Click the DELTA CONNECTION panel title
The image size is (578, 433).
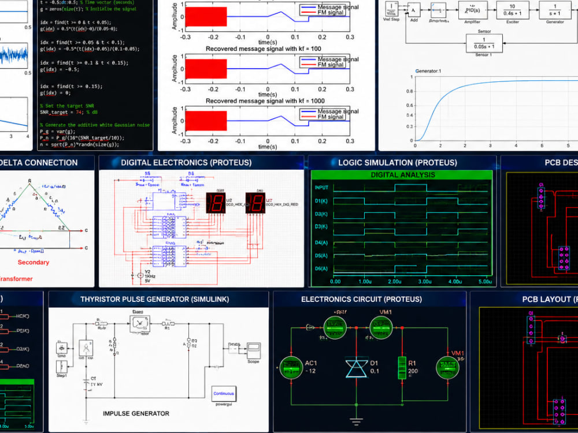click(38, 163)
